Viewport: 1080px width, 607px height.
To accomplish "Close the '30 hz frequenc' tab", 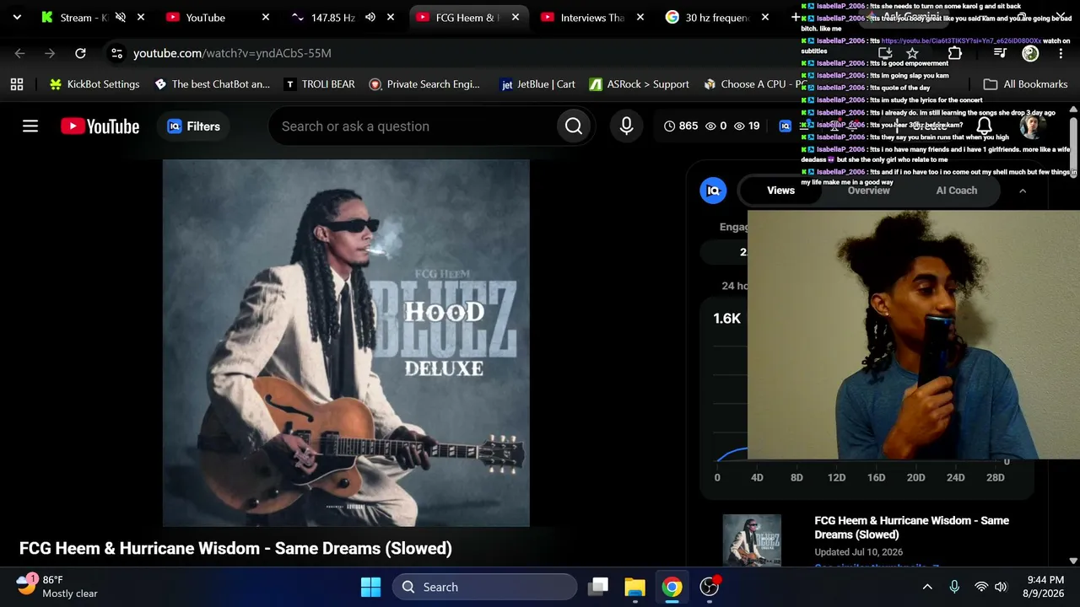I will [765, 18].
